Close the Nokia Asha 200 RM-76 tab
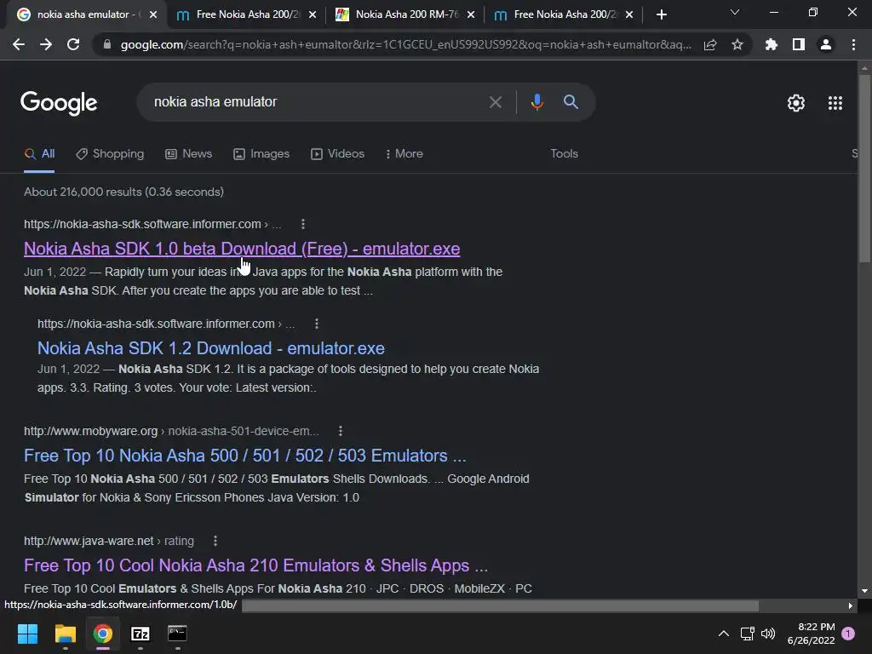Viewport: 872px width, 654px height. [471, 15]
